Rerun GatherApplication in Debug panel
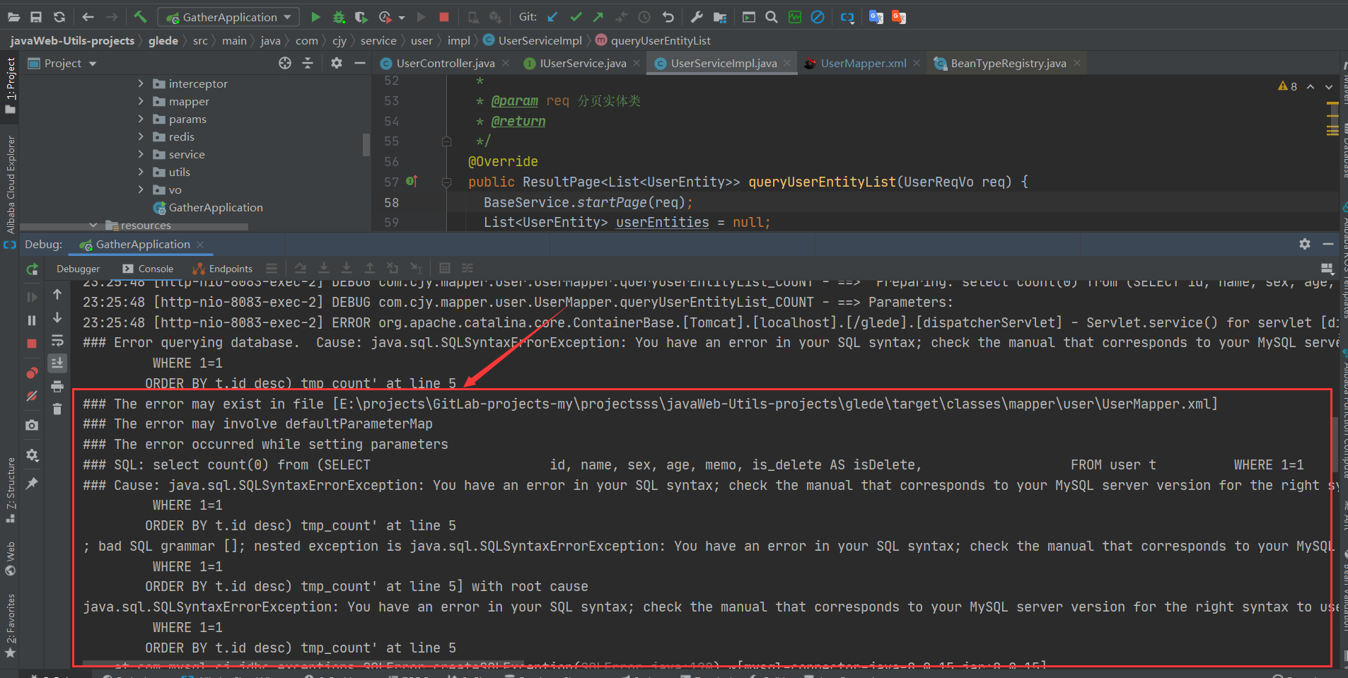Viewport: 1348px width, 678px height. (x=32, y=269)
